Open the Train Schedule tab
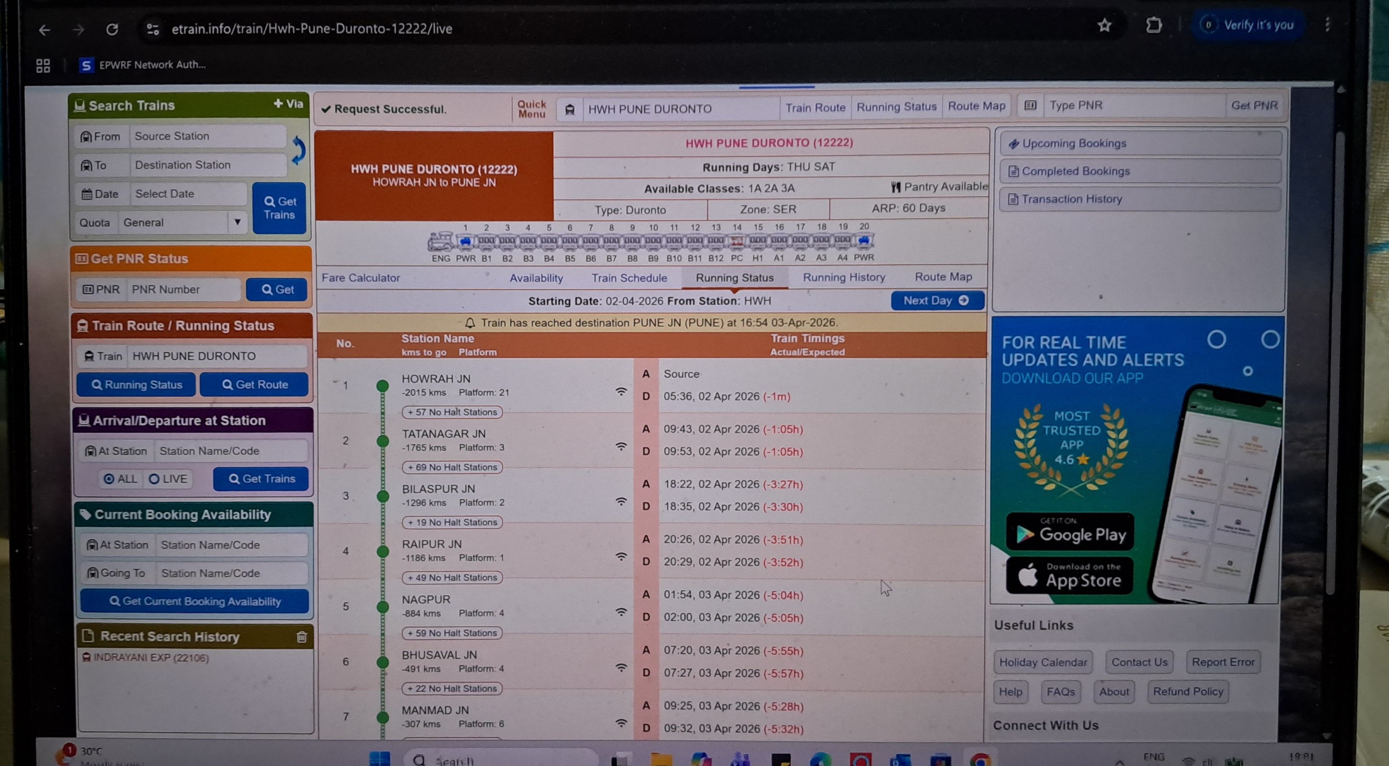 tap(629, 278)
